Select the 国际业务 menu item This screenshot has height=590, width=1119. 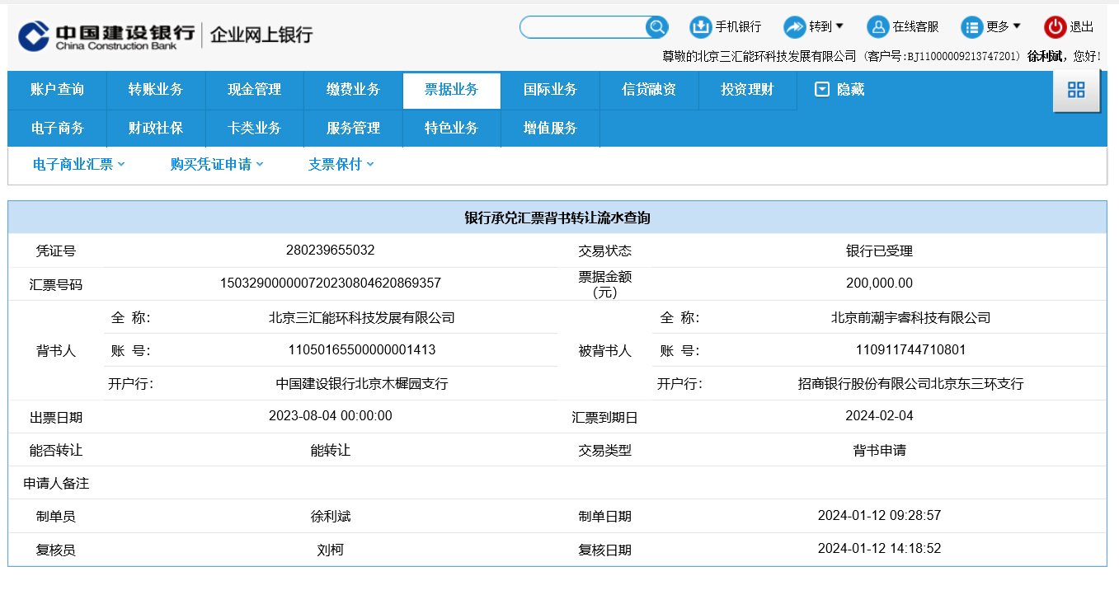click(550, 90)
